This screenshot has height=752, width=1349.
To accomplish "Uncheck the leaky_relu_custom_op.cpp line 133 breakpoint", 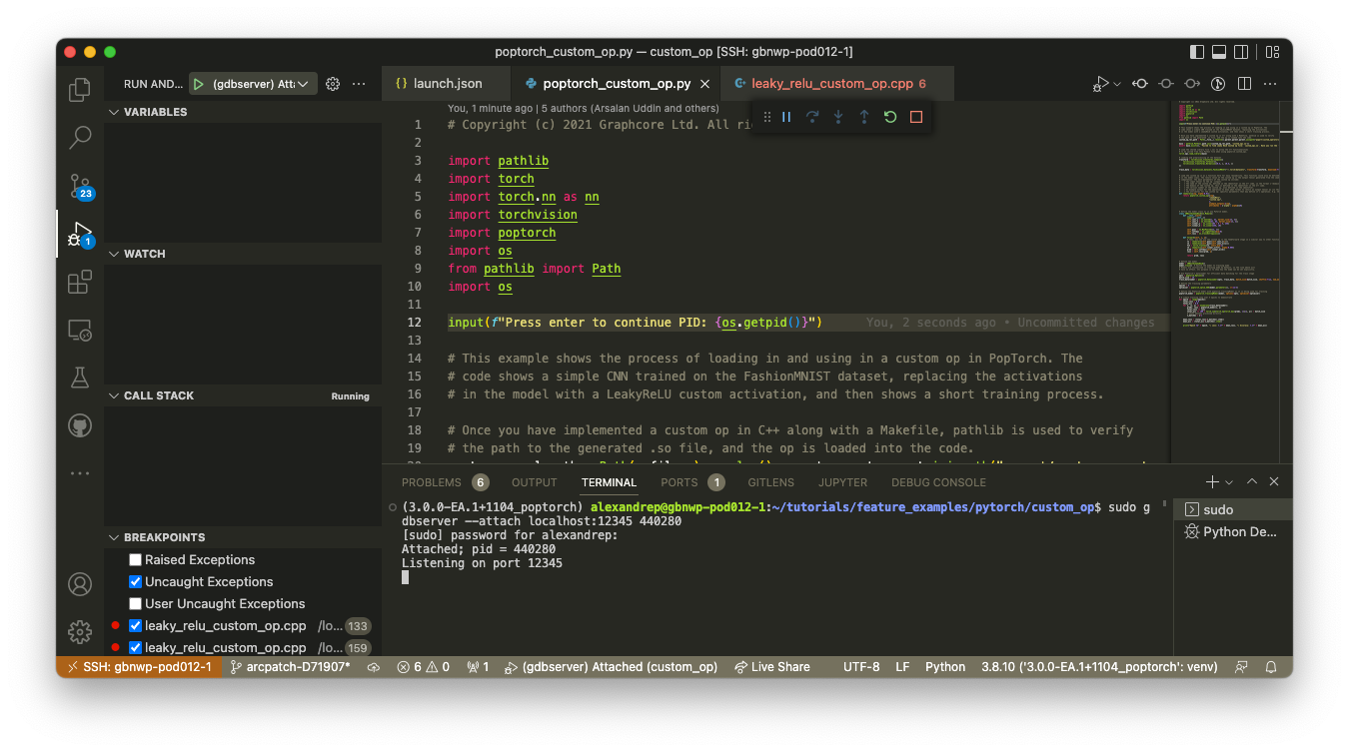I will click(135, 625).
